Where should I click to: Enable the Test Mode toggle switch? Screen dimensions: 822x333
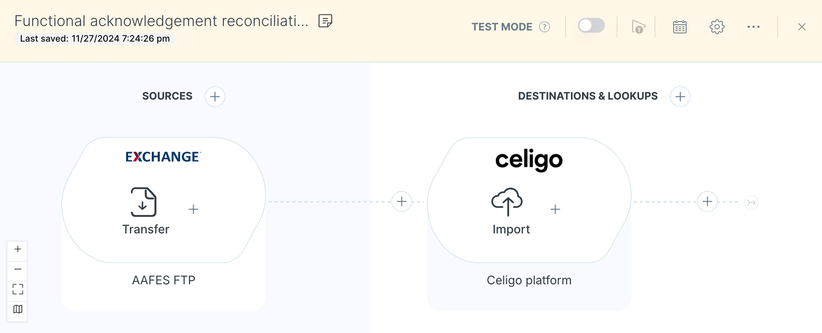[x=591, y=26]
